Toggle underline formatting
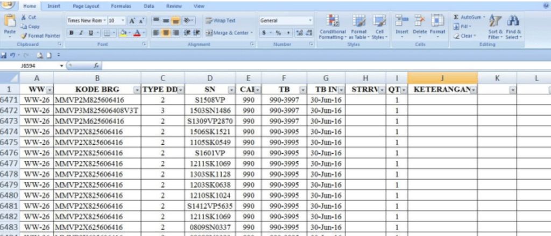The image size is (551, 236). point(90,33)
